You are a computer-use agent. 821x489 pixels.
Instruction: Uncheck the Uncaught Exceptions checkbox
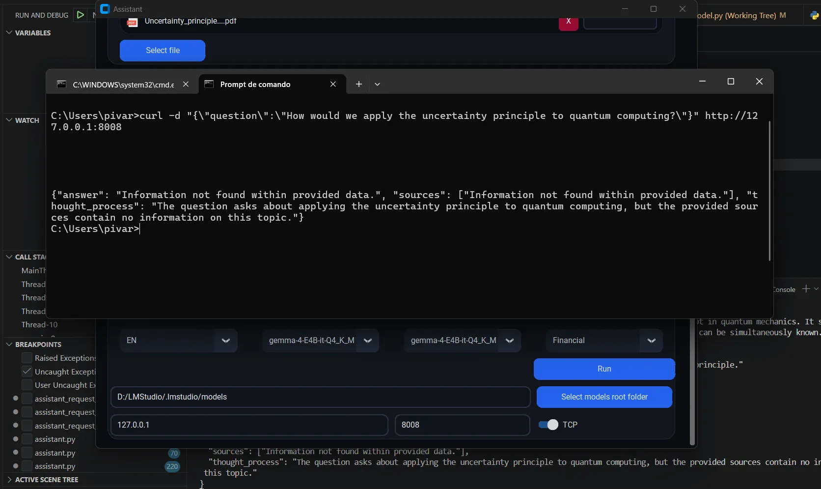point(27,372)
